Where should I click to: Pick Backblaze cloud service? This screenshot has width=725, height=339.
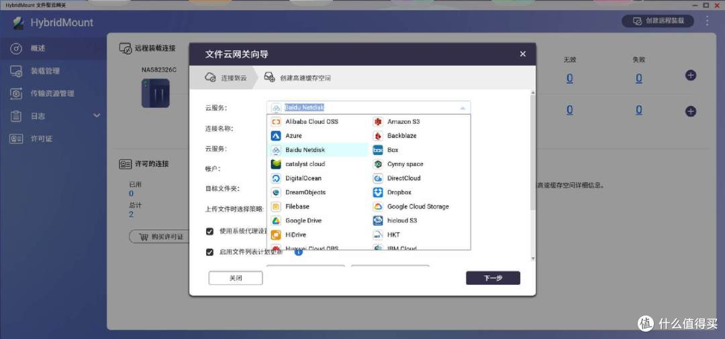pos(420,135)
